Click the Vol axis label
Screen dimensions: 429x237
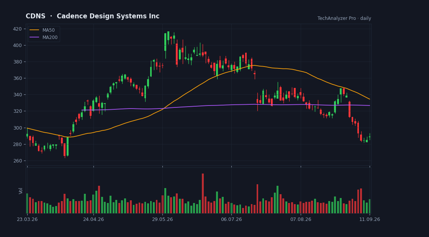coord(21,191)
